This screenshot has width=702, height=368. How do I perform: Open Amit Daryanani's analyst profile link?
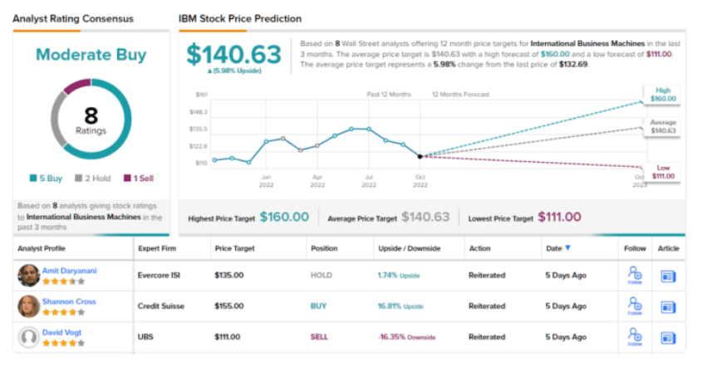[x=71, y=270]
